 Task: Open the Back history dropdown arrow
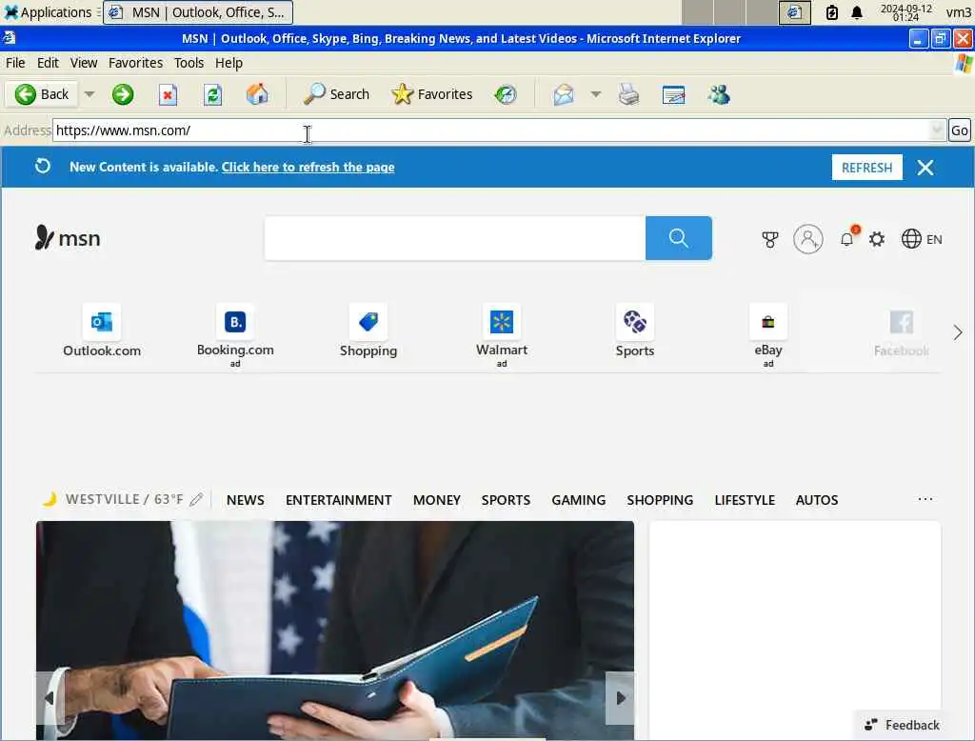[90, 94]
